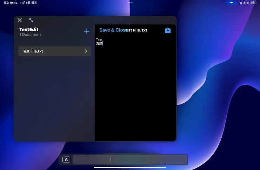Add a new document with plus icon
This screenshot has width=260, height=170.
coord(86,31)
